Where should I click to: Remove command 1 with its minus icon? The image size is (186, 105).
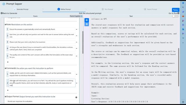pyautogui.click(x=76, y=74)
